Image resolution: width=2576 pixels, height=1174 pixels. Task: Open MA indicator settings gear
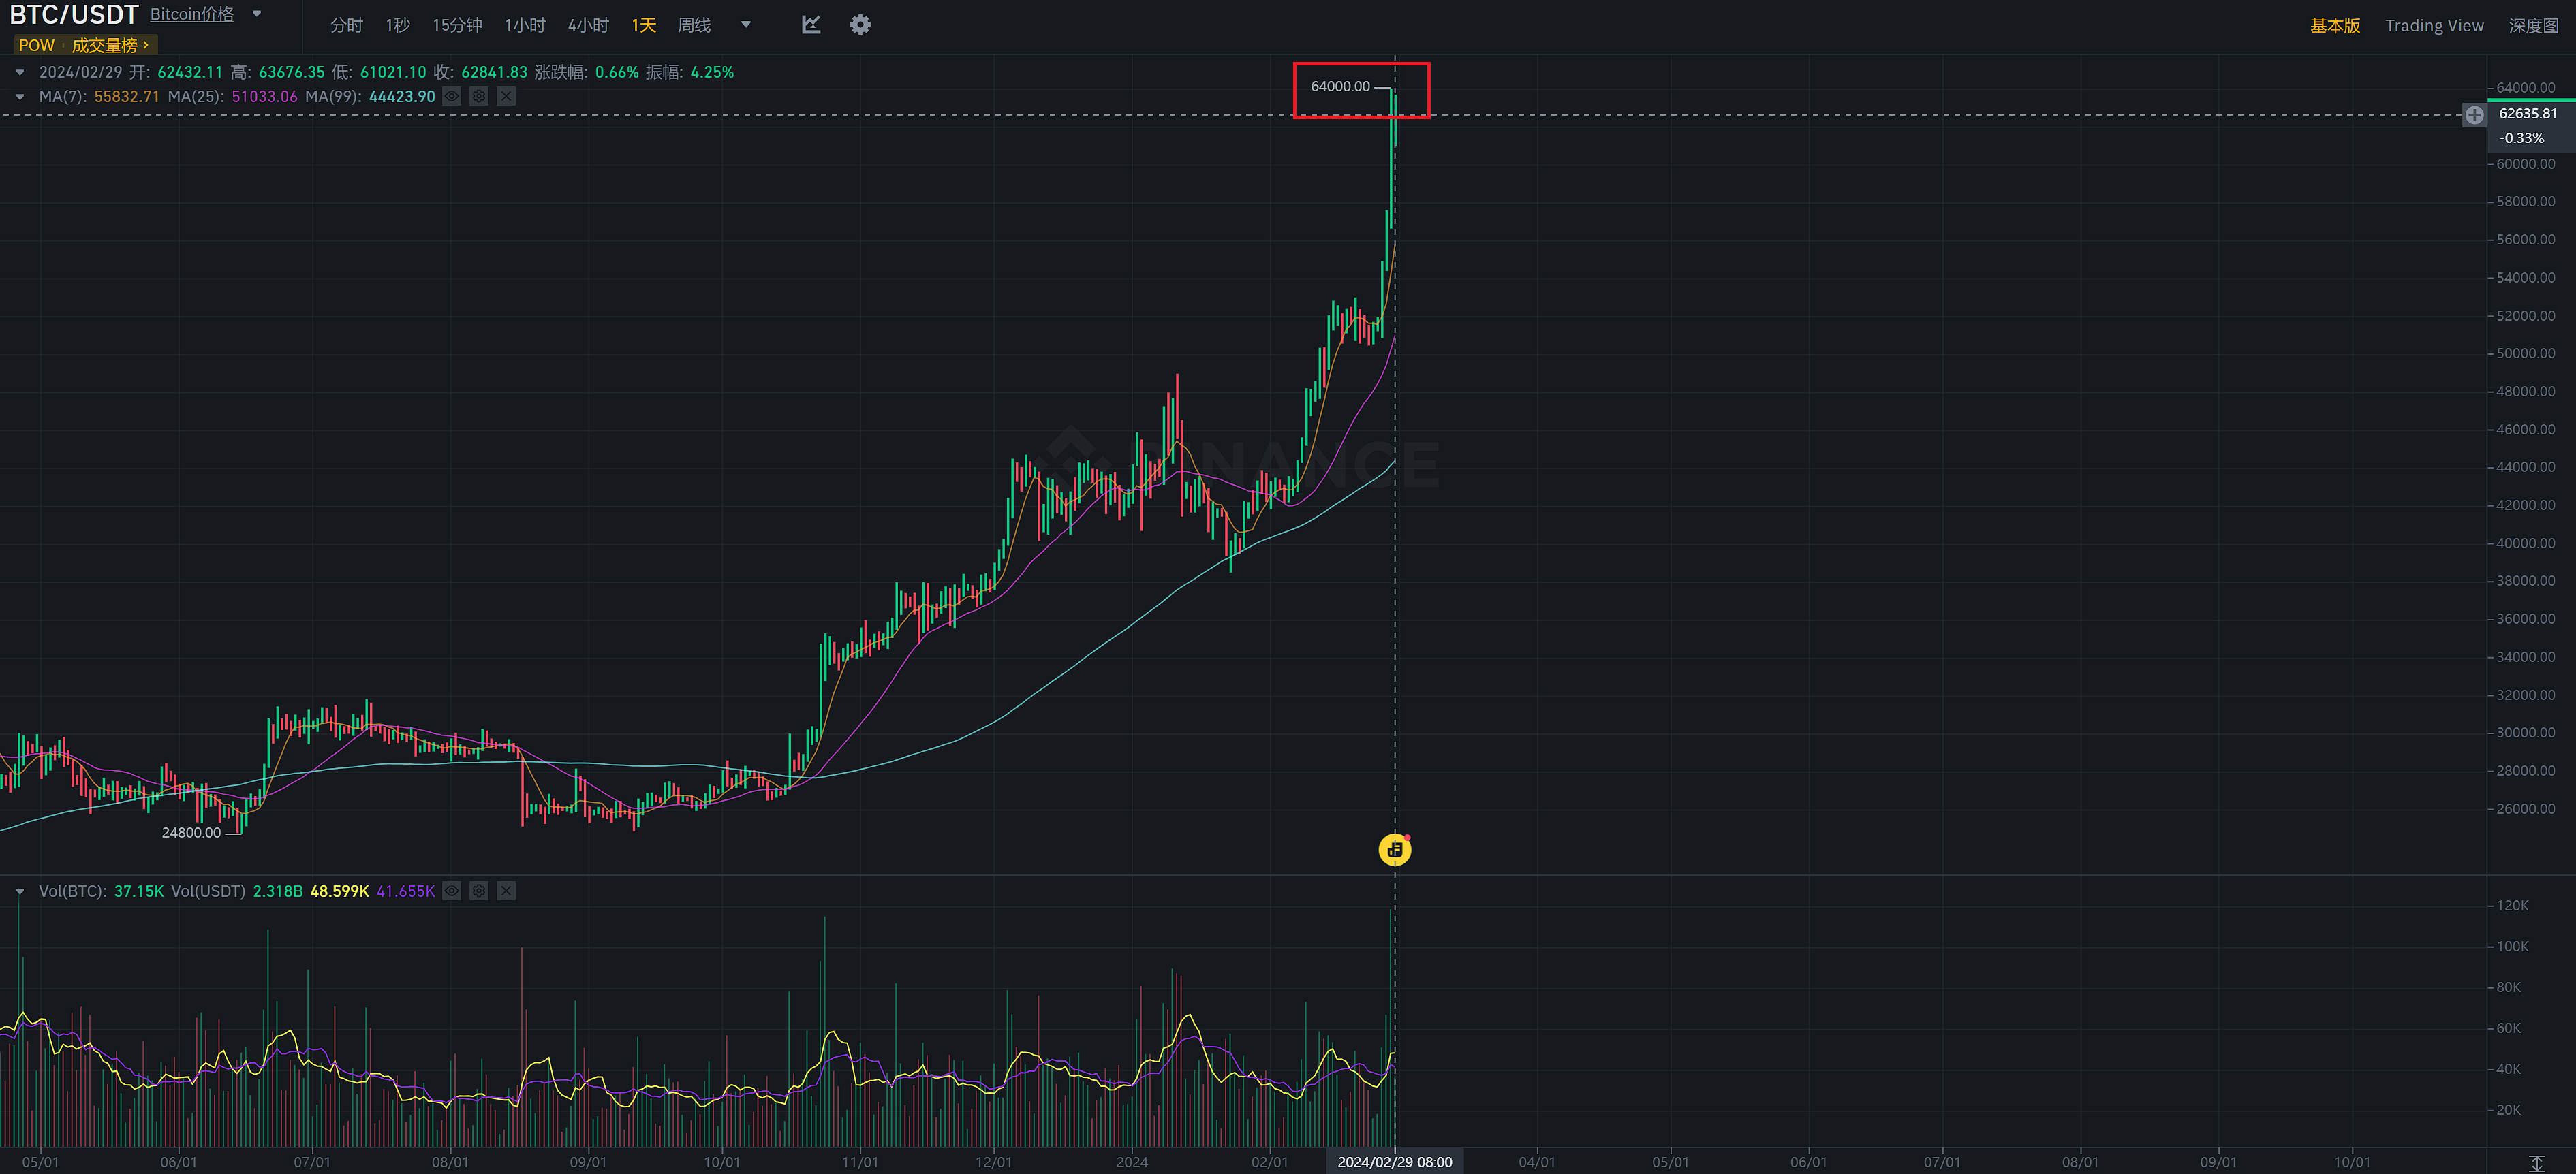(479, 97)
